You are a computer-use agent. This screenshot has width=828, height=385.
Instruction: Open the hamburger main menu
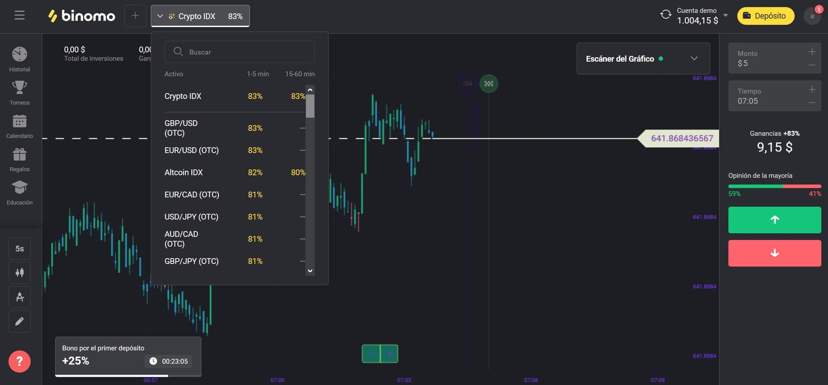pyautogui.click(x=20, y=16)
